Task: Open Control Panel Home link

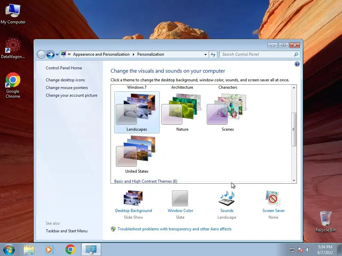Action: point(64,68)
